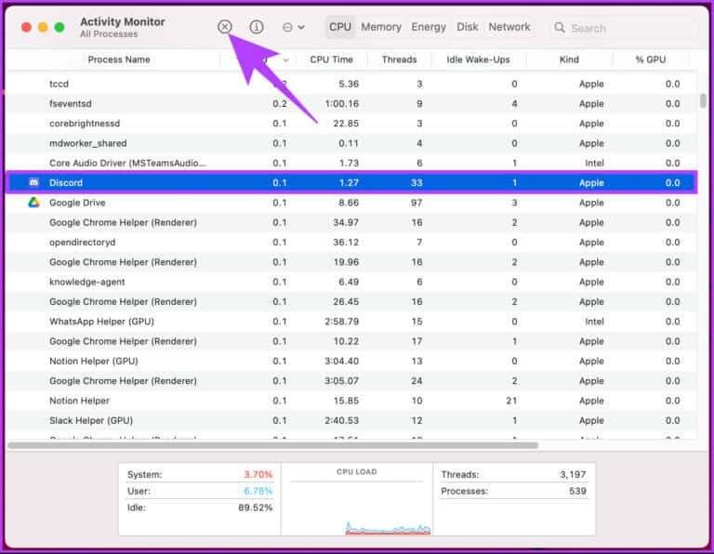Select Chrome Helper row with 34.97 CPU time
The width and height of the screenshot is (714, 554).
pyautogui.click(x=351, y=222)
